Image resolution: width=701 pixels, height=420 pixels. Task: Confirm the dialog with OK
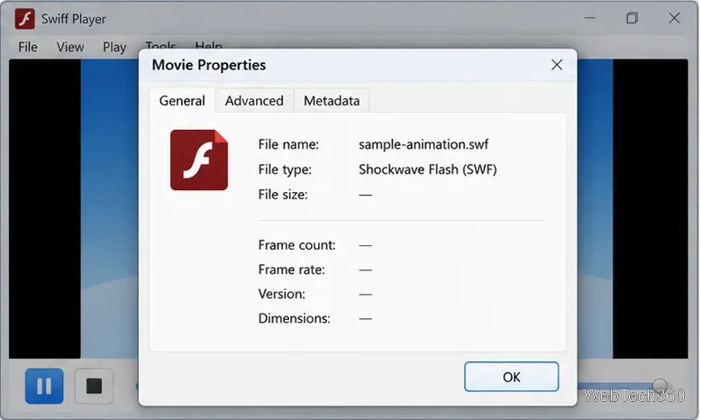[x=512, y=377]
